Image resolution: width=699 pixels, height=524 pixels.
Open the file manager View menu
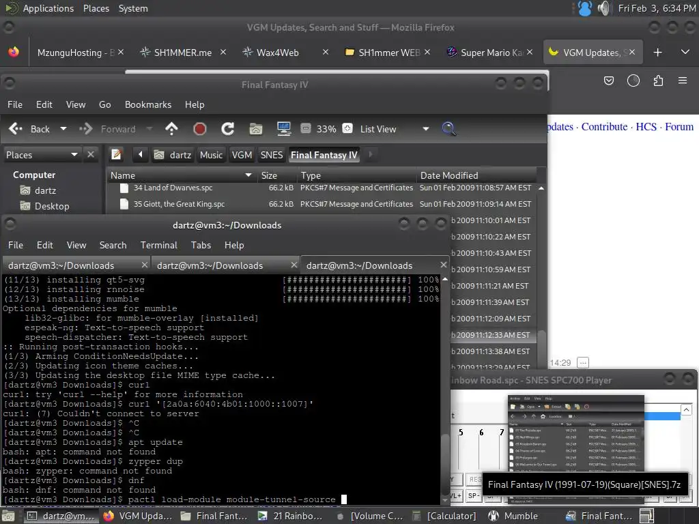[76, 104]
